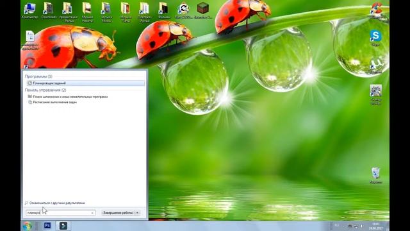
Task: Open the Компьютер desktop shortcut
Action: tap(29, 10)
